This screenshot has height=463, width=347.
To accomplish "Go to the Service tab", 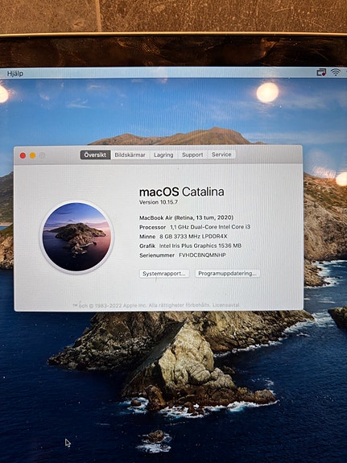I will click(221, 154).
